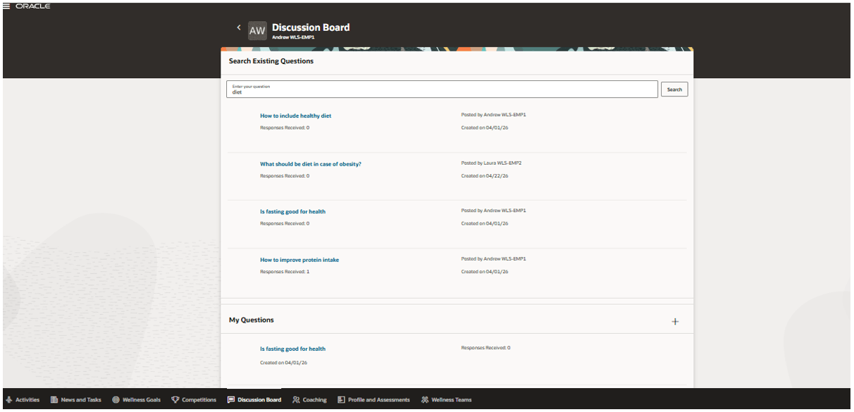The image size is (854, 412).
Task: Open 'What should be diet in case of obesity?'
Action: point(311,164)
